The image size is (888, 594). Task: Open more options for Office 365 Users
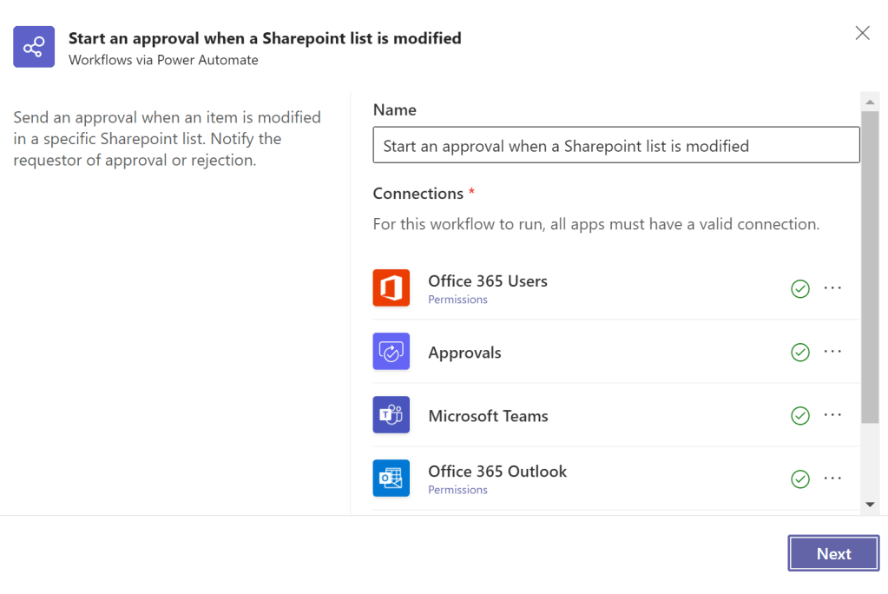832,288
